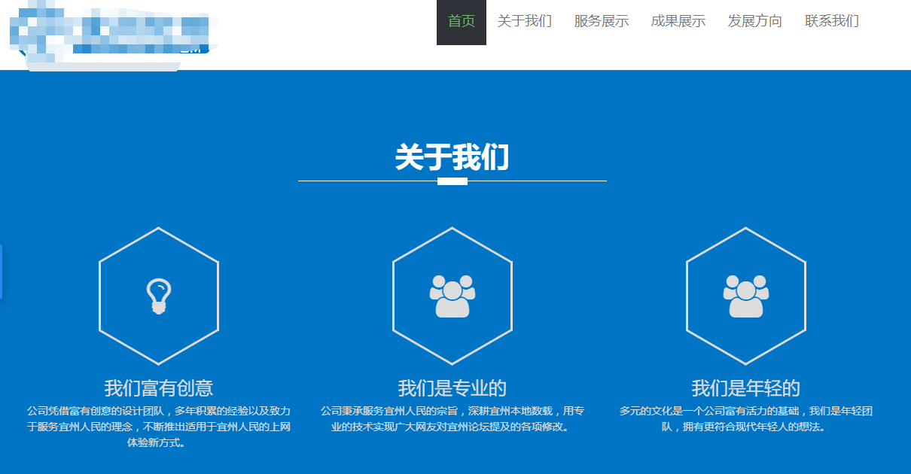Click the small side tab on the left edge
Viewport: 911px width, 474px height.
pos(2,271)
